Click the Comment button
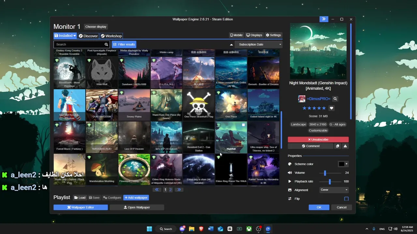This screenshot has height=234, width=417. 310,146
